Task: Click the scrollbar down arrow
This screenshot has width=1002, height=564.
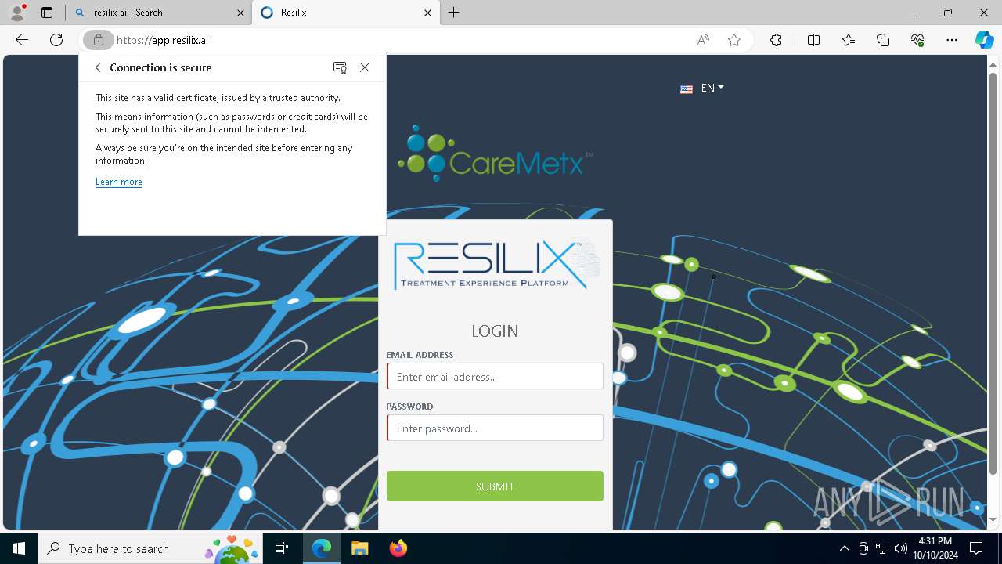Action: click(x=993, y=520)
